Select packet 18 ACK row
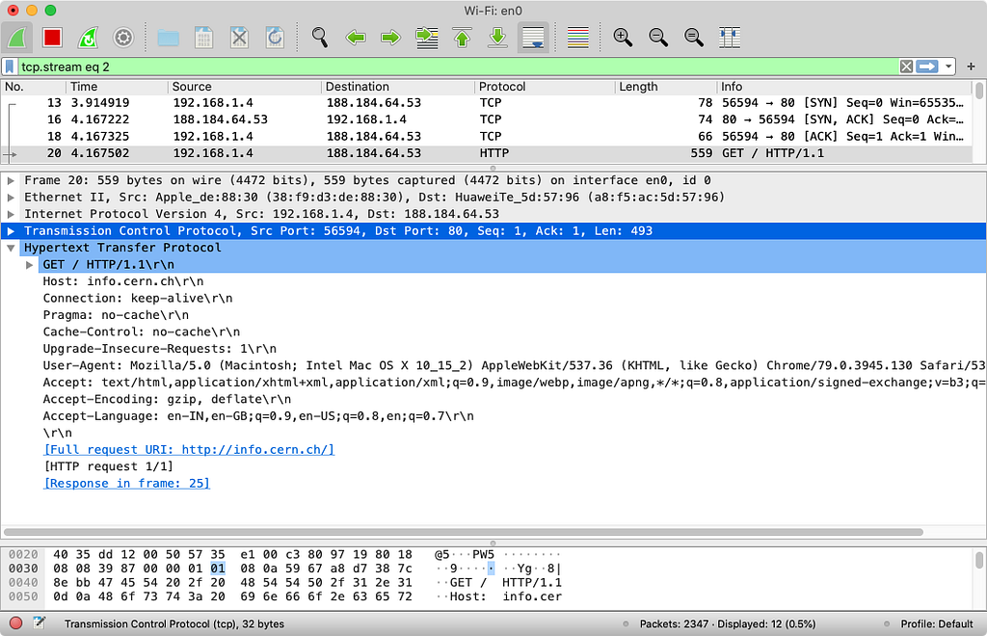Image resolution: width=987 pixels, height=636 pixels. [487, 137]
